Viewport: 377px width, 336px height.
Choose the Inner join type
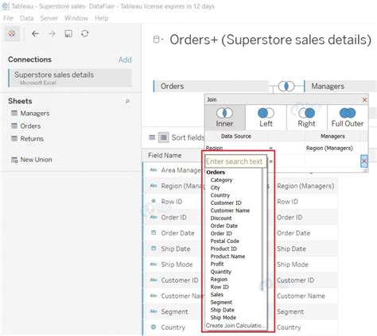(x=225, y=118)
